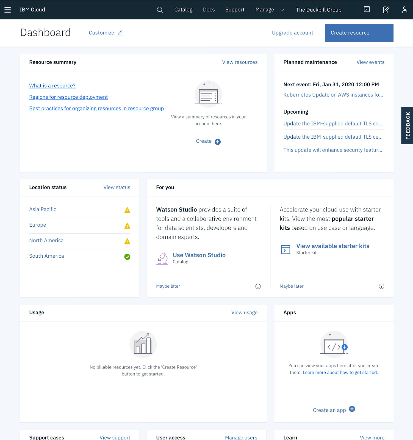Click the Dashboard page title
The height and width of the screenshot is (440, 413).
46,33
